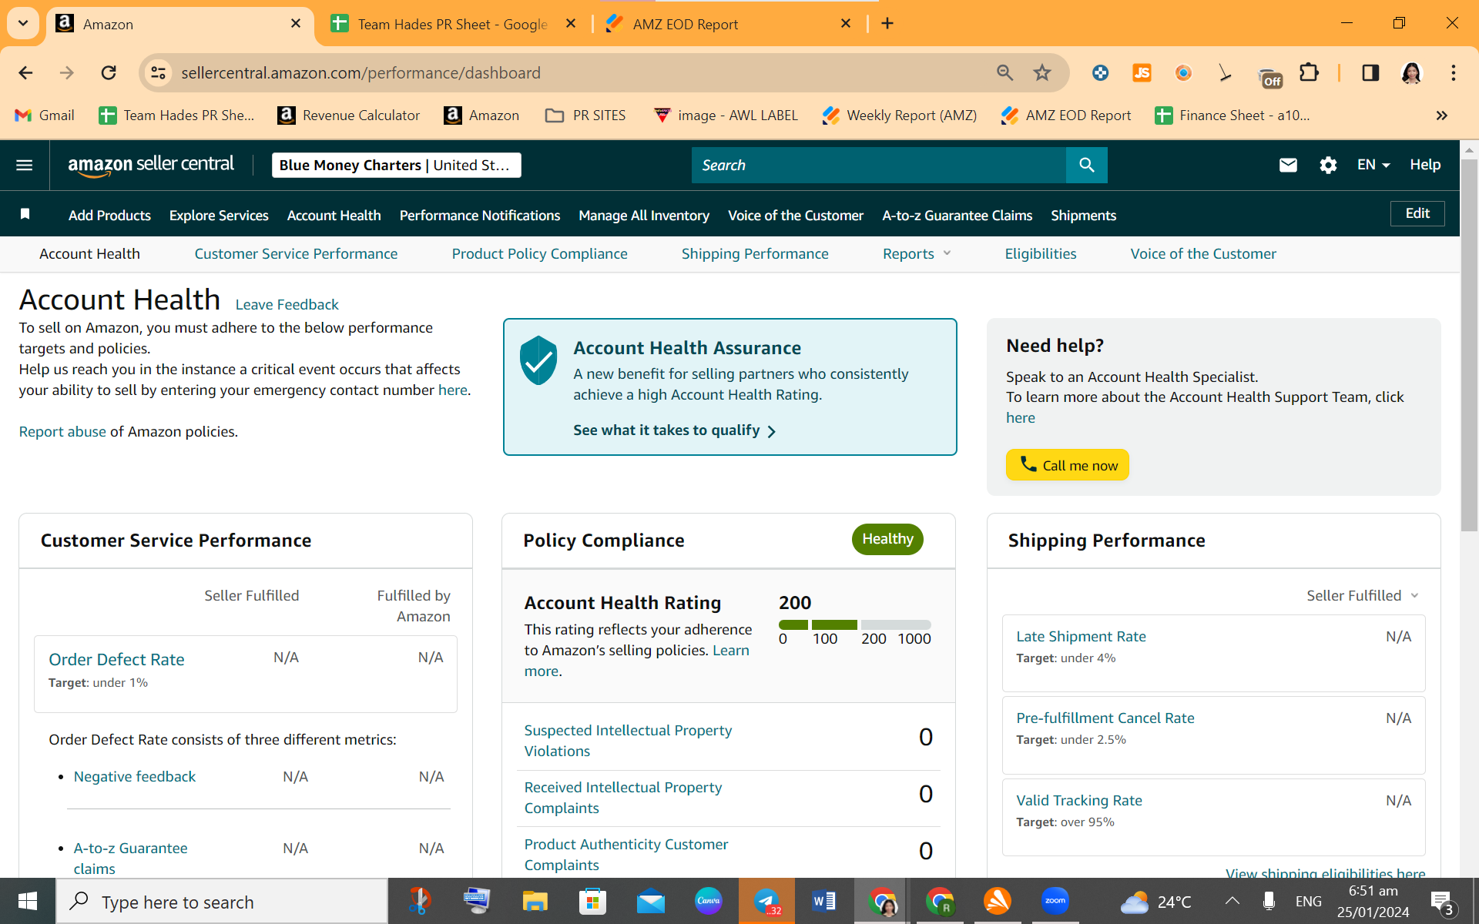Go to the Shipping Performance tab
This screenshot has height=924, width=1479.
(755, 254)
